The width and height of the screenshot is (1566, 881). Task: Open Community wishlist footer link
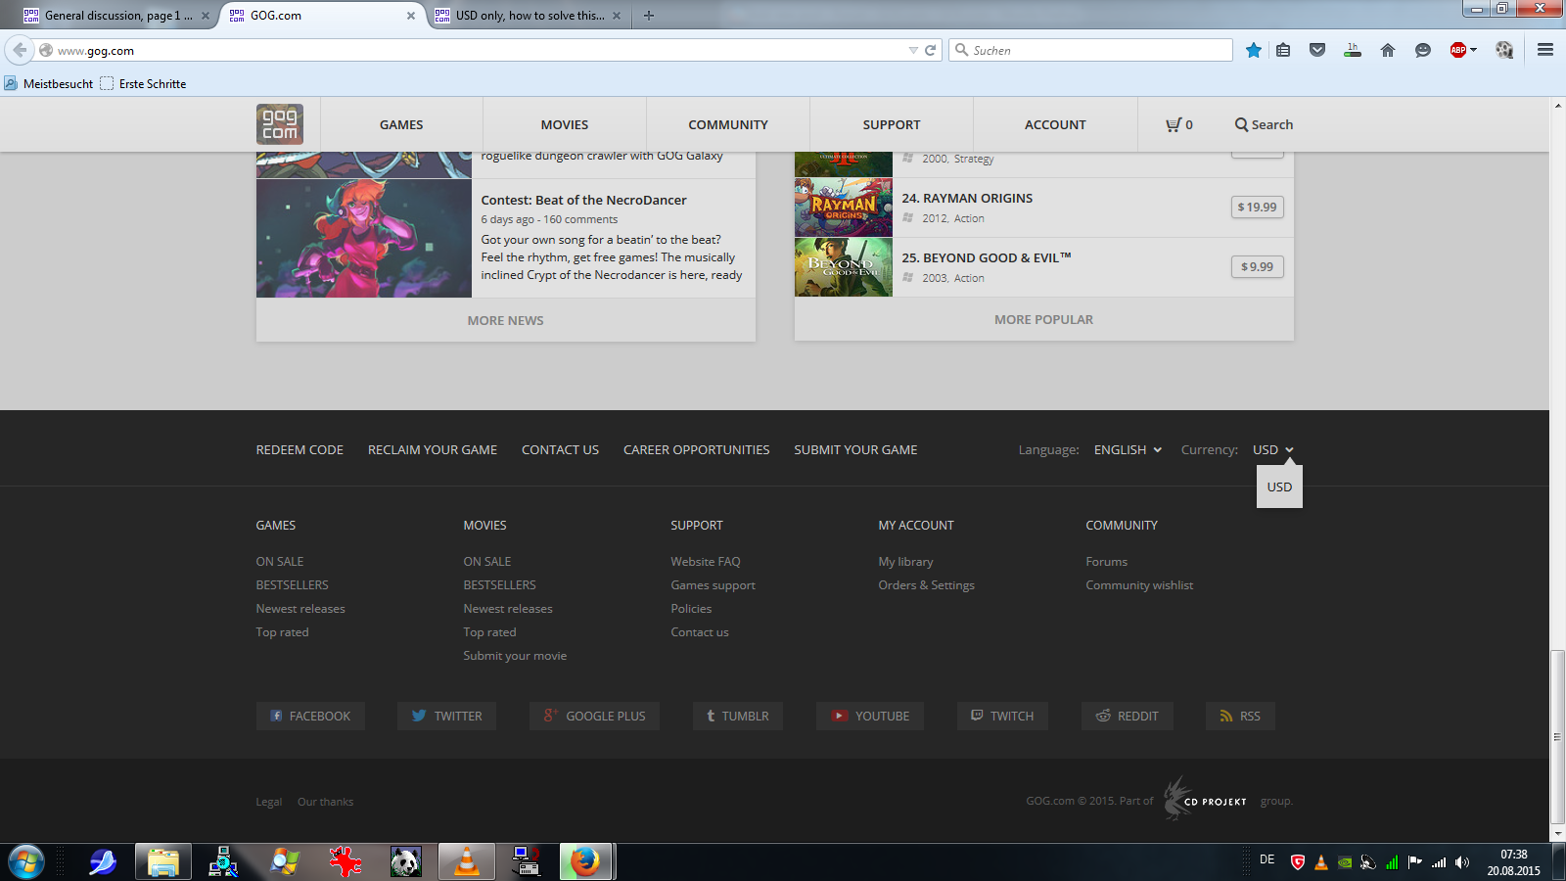[1139, 584]
